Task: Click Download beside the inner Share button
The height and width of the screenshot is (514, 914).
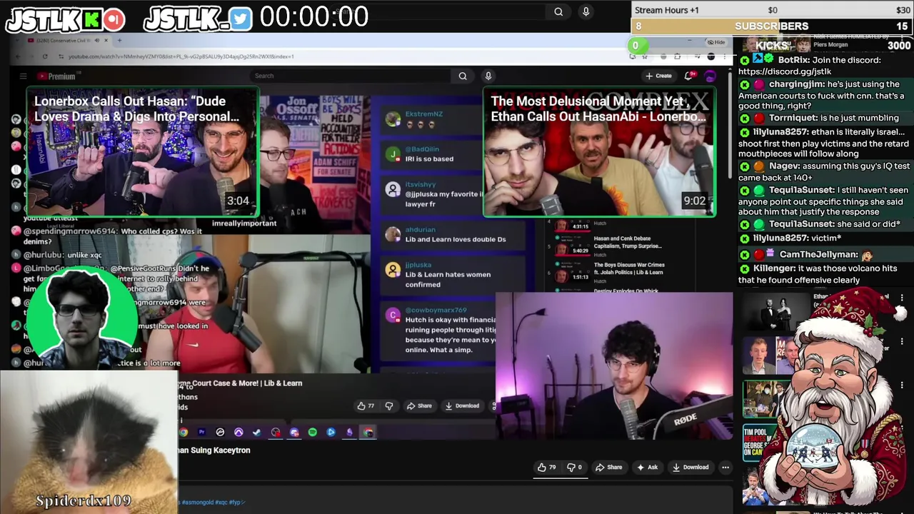Action: click(x=462, y=405)
